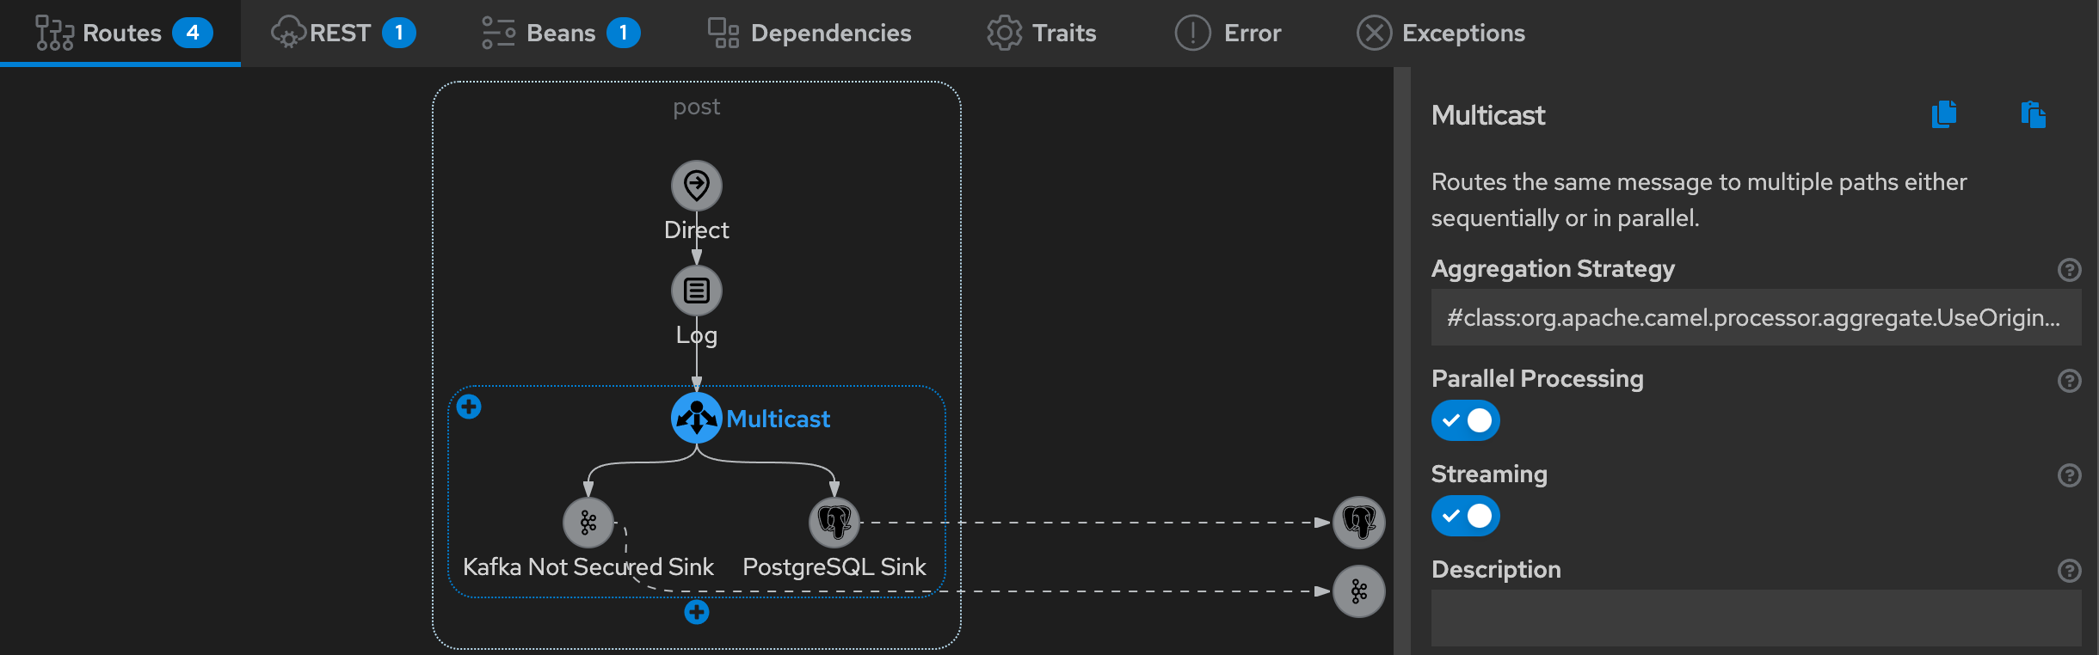Screen dimensions: 2099x655
Task: Open the Beans tab
Action: [x=561, y=33]
